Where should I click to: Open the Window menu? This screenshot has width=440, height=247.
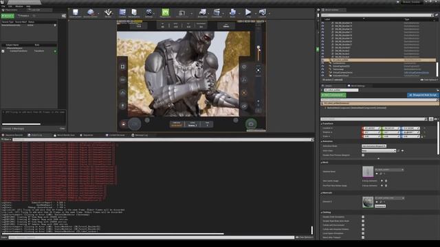pos(19,6)
